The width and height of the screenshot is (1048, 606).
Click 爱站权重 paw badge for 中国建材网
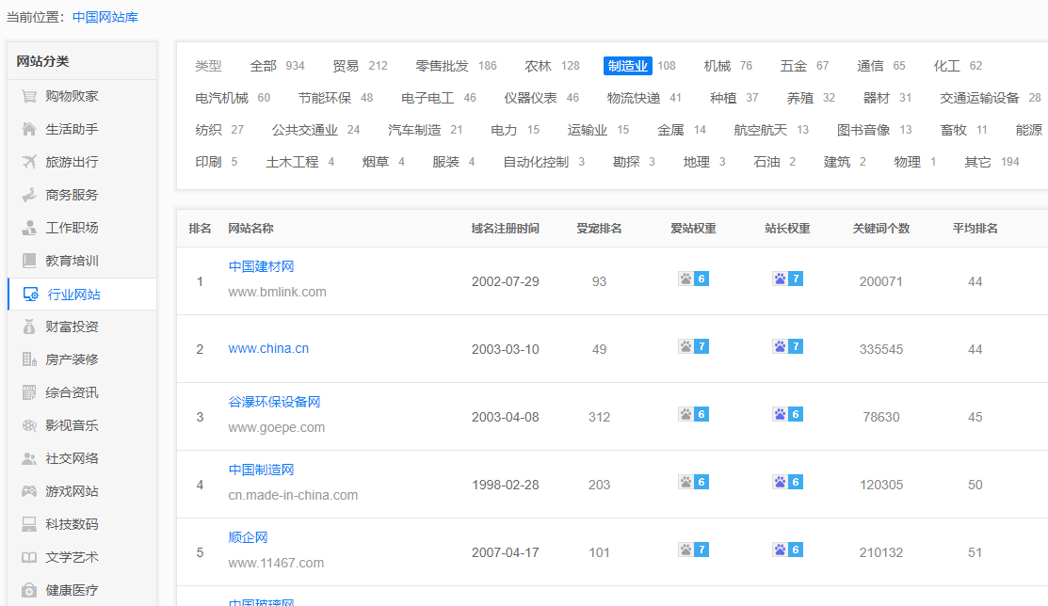tap(693, 279)
